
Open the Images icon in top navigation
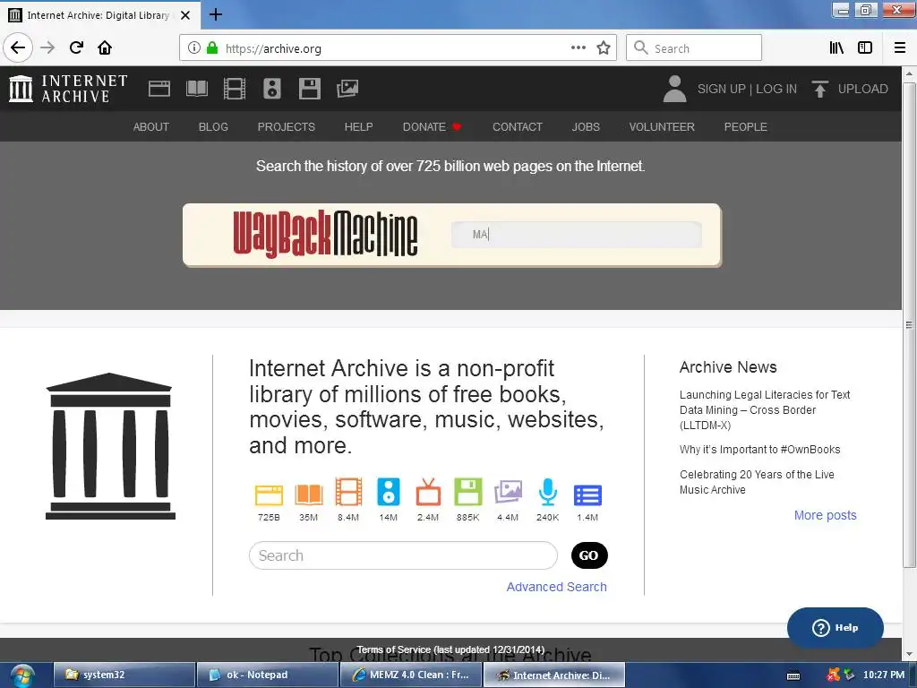[347, 89]
